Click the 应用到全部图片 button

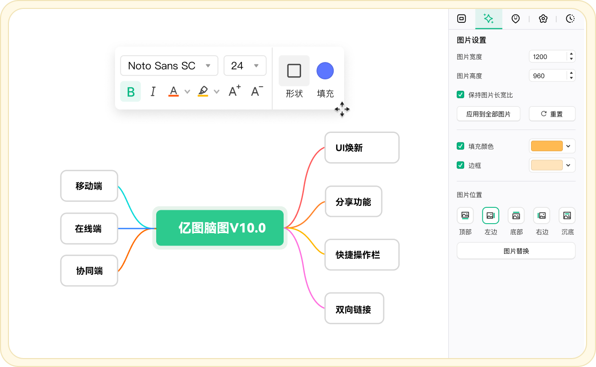pyautogui.click(x=488, y=114)
